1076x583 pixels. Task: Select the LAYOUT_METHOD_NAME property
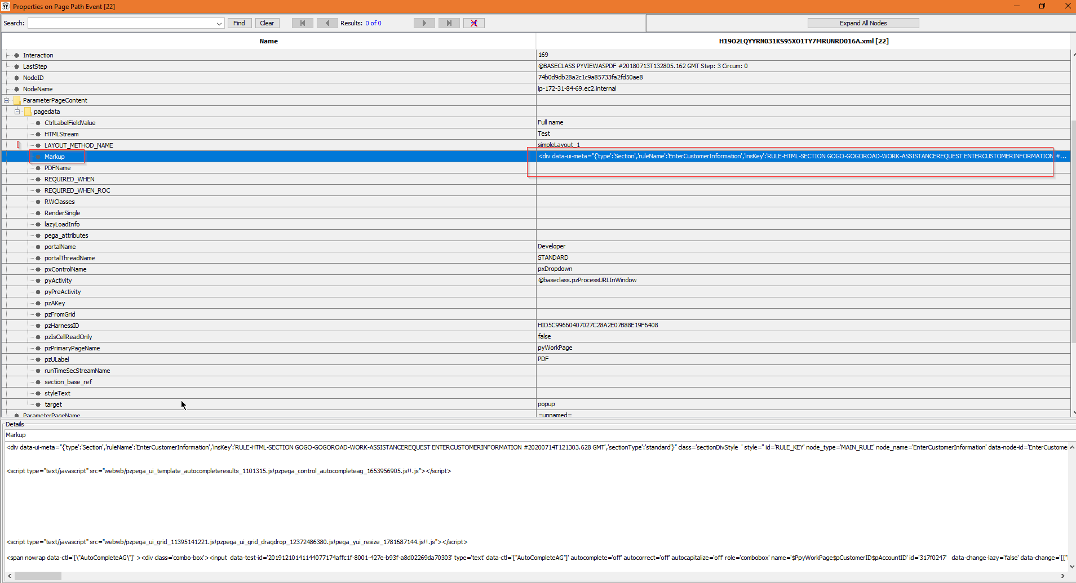[78, 145]
